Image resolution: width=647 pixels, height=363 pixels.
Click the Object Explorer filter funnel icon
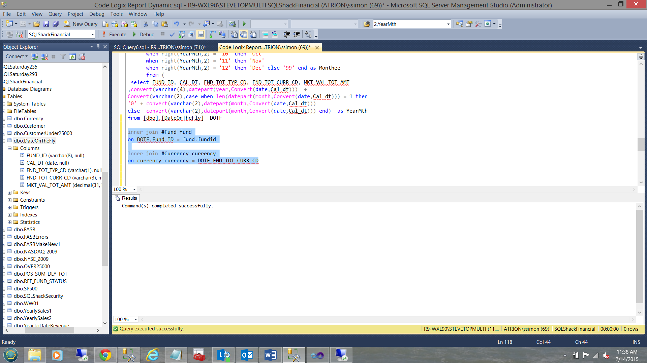pos(63,56)
